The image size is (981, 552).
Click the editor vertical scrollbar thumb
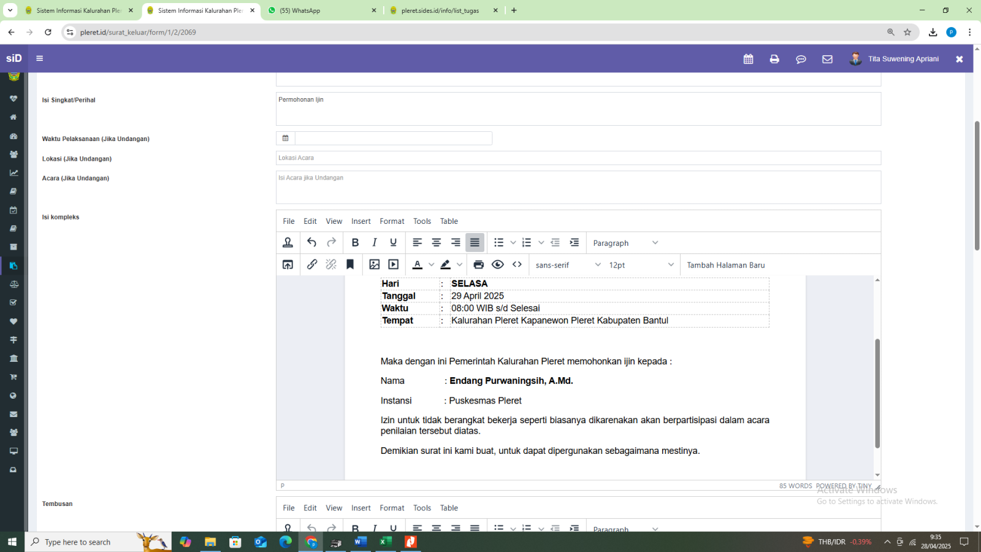pos(877,393)
